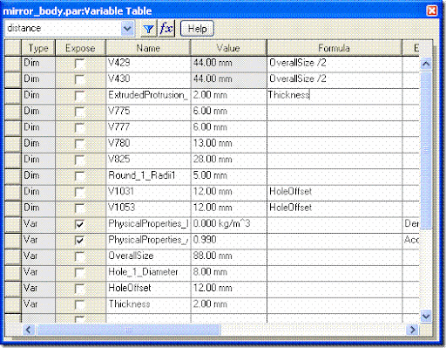Click the horizontal scrollbar left arrow
446x348 pixels.
click(29, 330)
